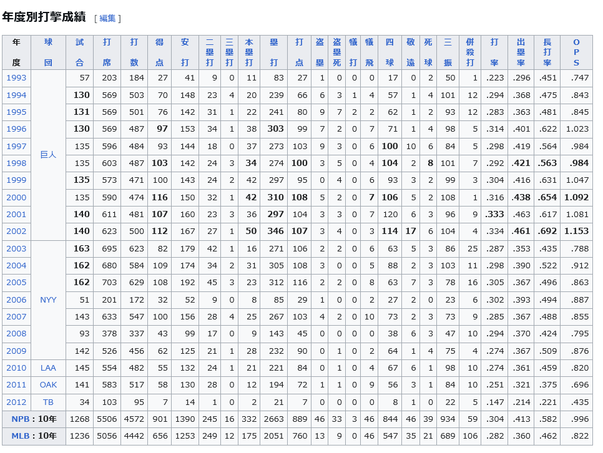The height and width of the screenshot is (453, 603).
Task: Click the NPB link in totals row
Action: (21, 419)
